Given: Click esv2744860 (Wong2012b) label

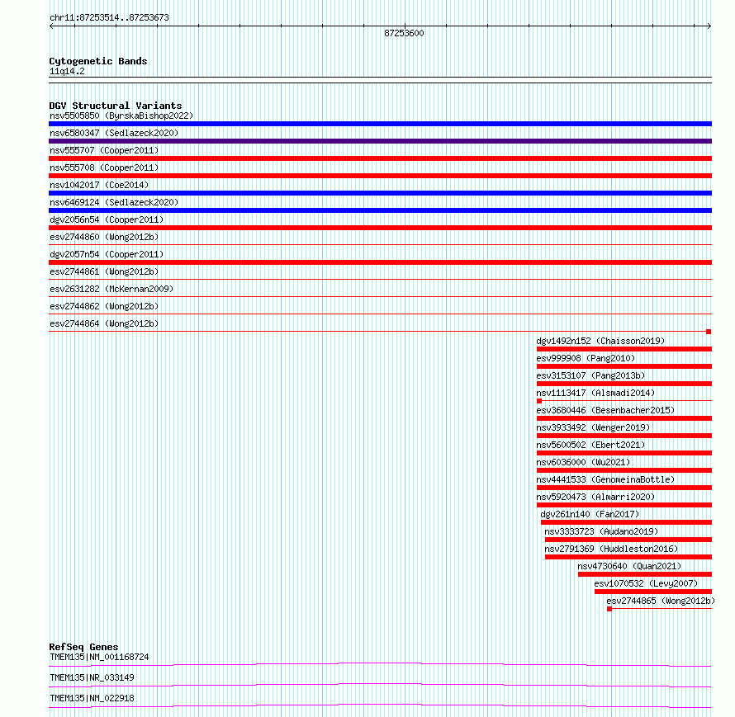Looking at the screenshot, I should click(104, 237).
